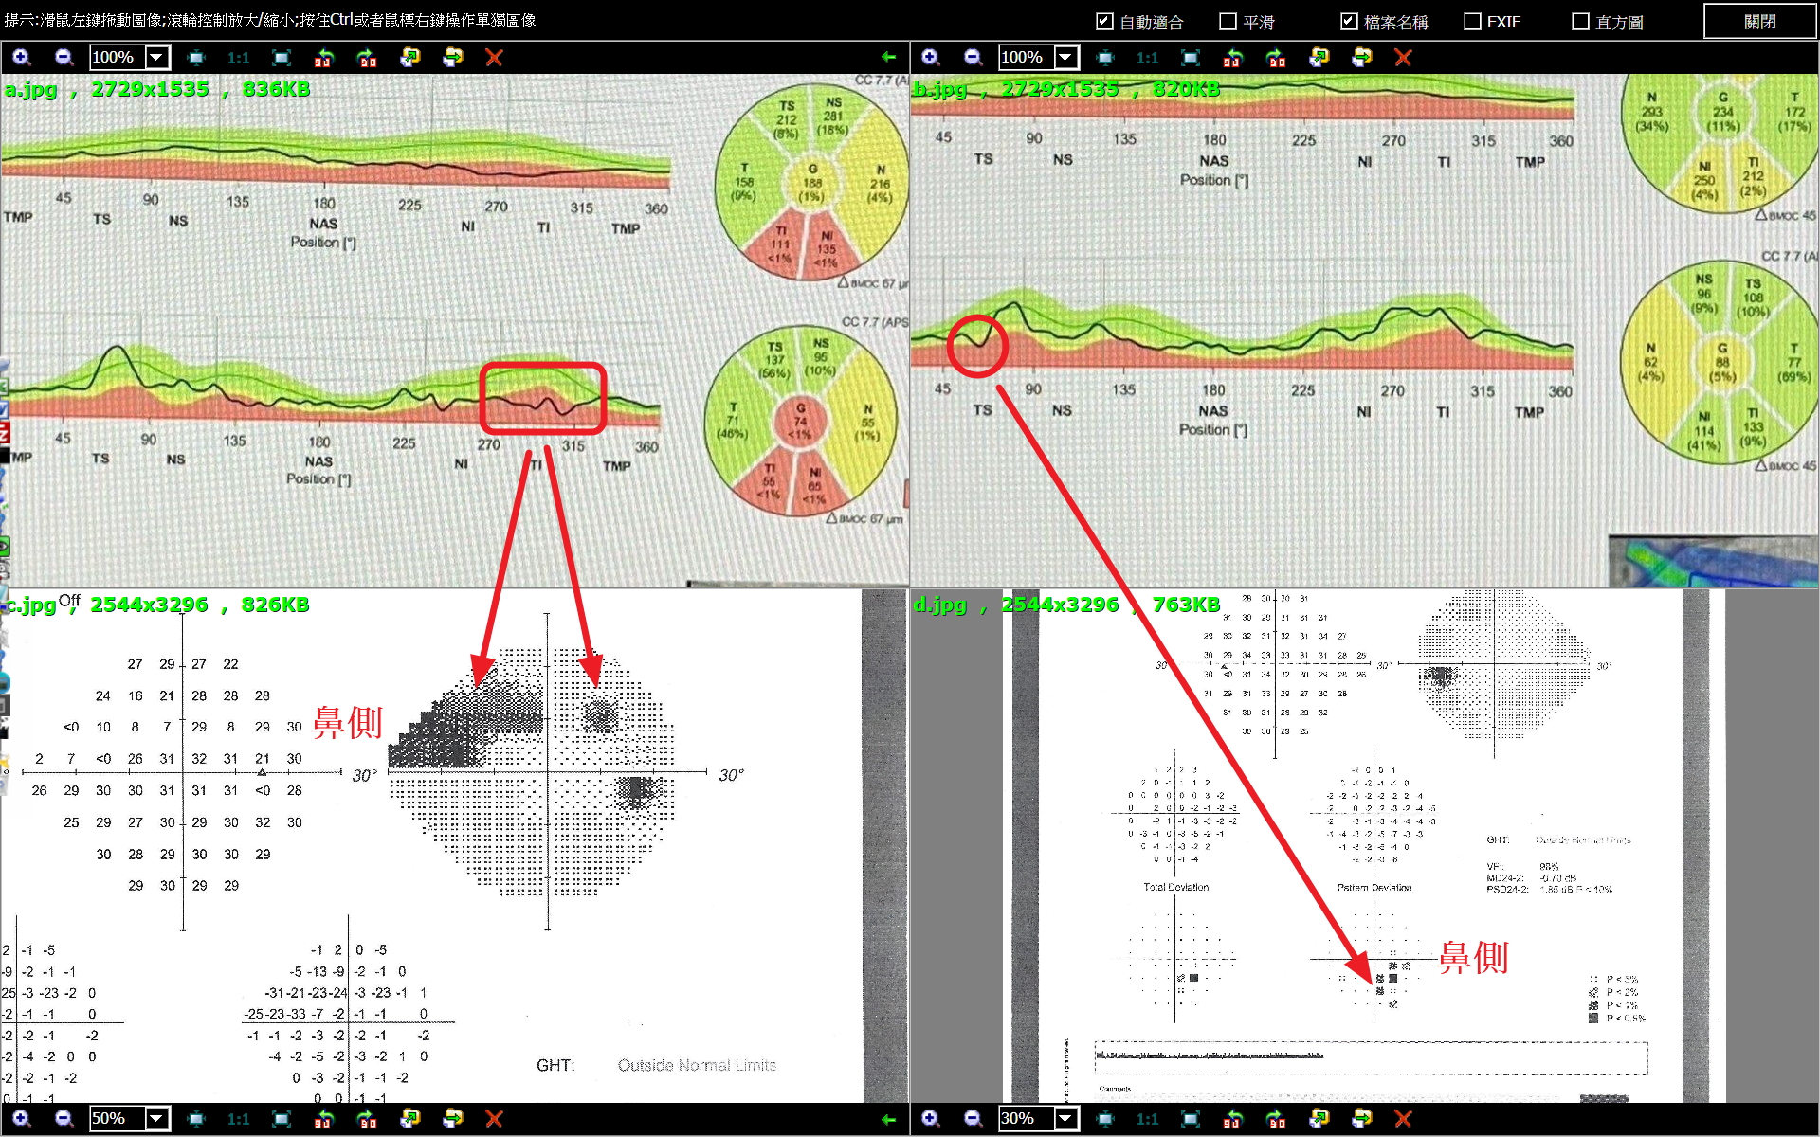Viewport: 1820px width, 1137px height.
Task: Toggle the 自動適合 checkbox
Action: click(x=1104, y=22)
